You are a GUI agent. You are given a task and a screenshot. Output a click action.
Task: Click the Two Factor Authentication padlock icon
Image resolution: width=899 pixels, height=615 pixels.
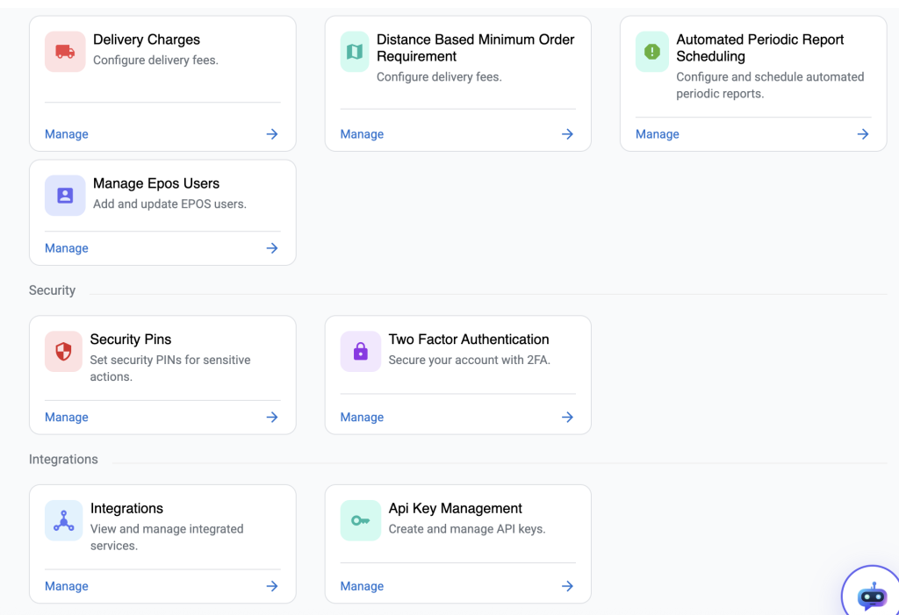pos(361,351)
